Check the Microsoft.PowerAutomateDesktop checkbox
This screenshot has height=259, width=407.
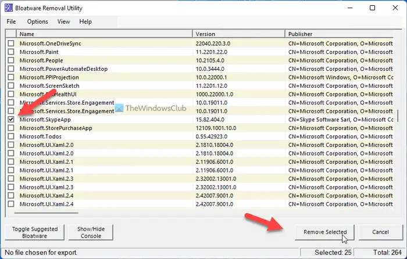point(11,69)
